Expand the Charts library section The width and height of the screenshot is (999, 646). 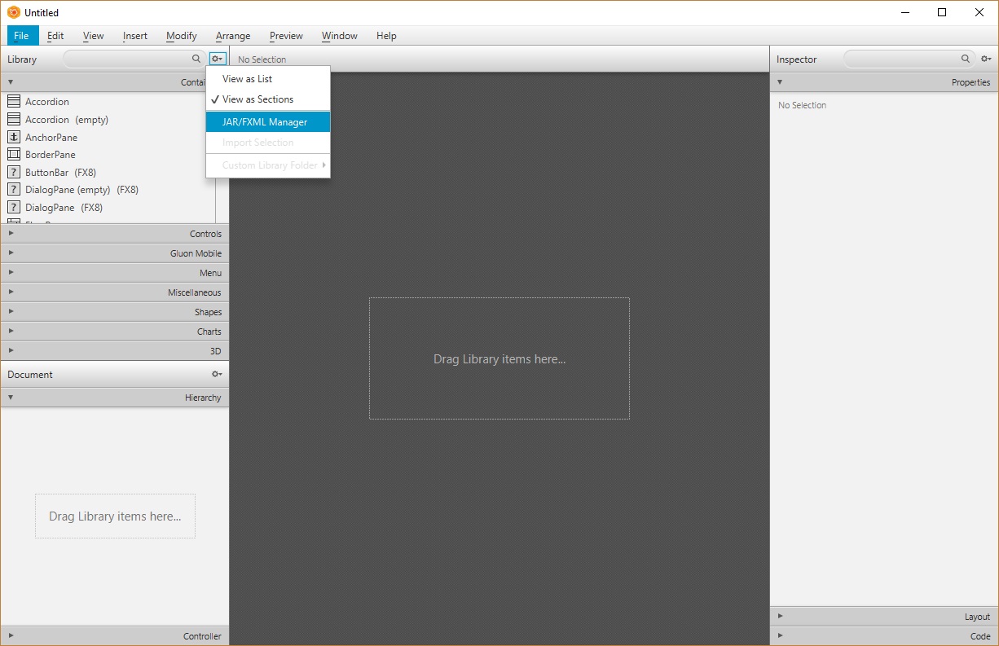(x=115, y=332)
